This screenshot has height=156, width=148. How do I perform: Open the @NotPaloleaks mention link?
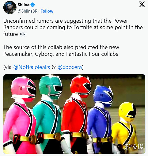pos(32,67)
